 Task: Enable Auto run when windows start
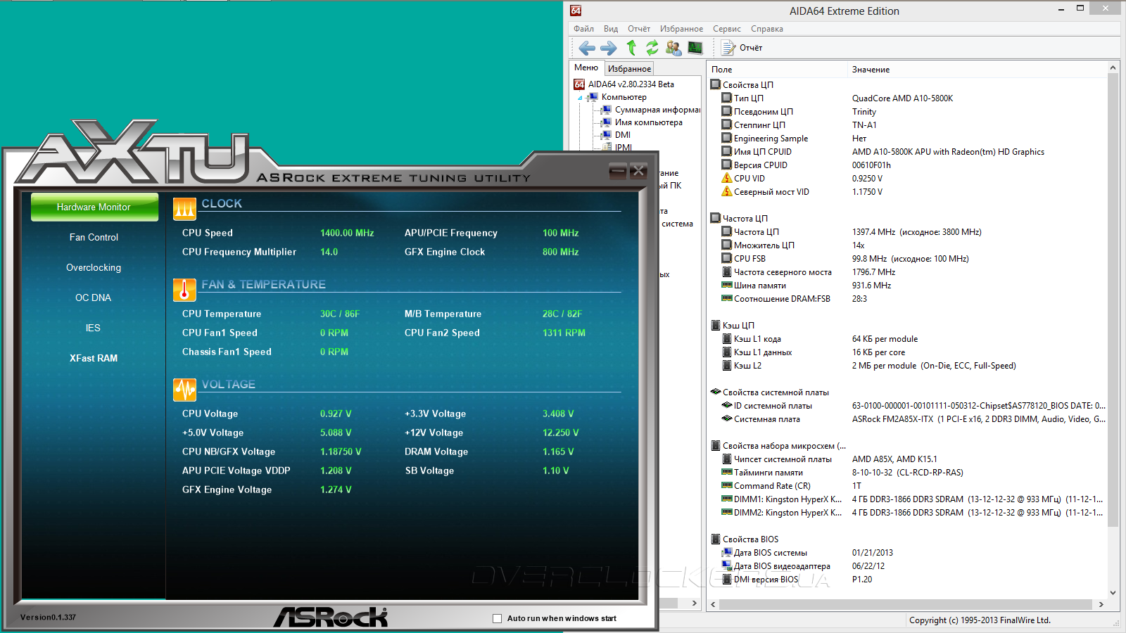click(x=498, y=618)
